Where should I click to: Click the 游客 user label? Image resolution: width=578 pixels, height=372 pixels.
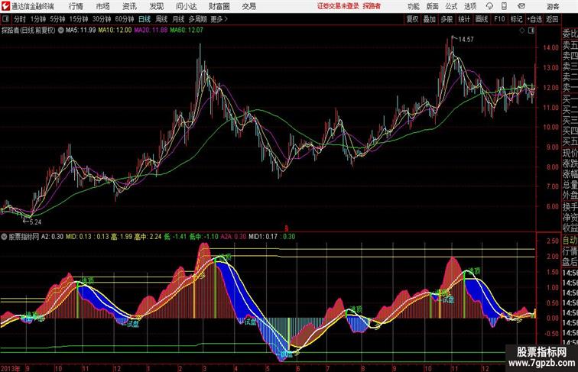pyautogui.click(x=553, y=6)
